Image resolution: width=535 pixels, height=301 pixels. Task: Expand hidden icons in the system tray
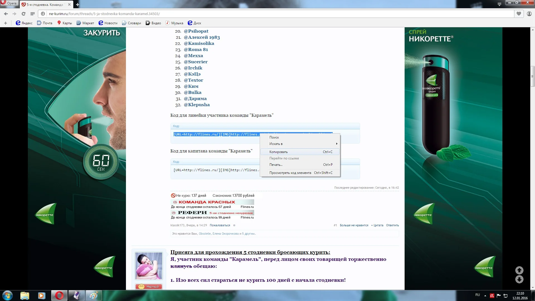(x=485, y=295)
